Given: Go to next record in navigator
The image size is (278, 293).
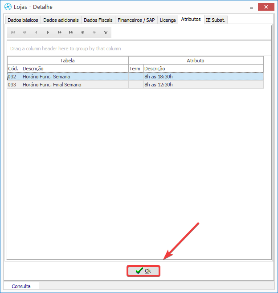Looking at the screenshot, I should pos(48,33).
